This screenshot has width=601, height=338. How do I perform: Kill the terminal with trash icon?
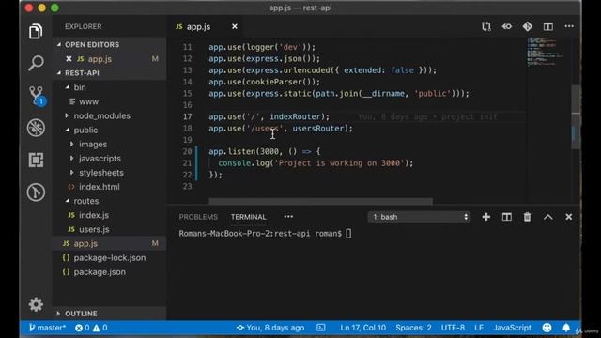tap(528, 217)
